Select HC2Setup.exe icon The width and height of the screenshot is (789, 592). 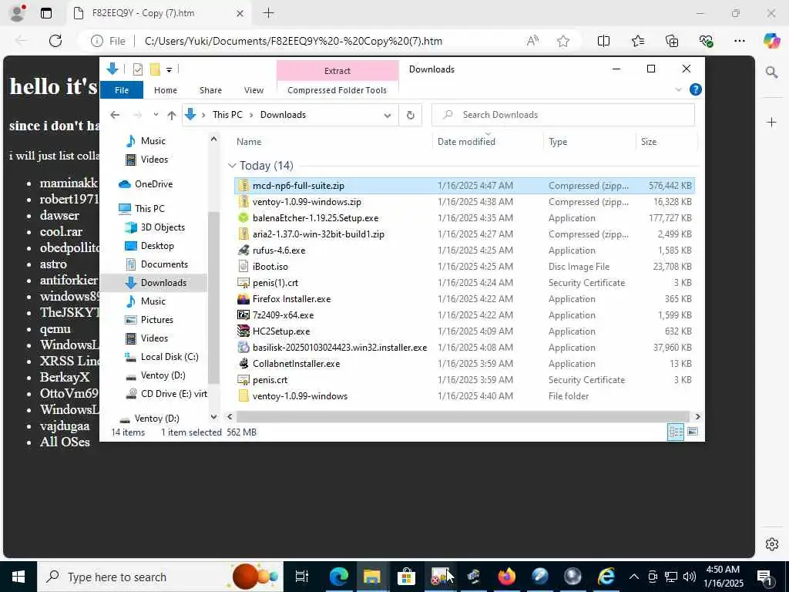point(243,331)
